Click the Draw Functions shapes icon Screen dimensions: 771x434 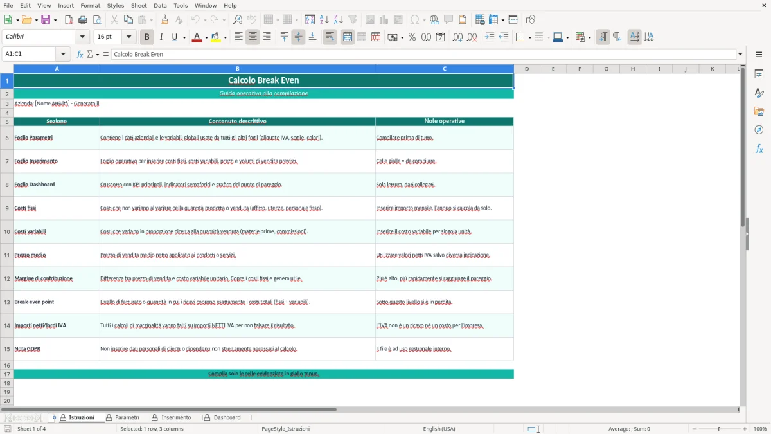click(530, 20)
